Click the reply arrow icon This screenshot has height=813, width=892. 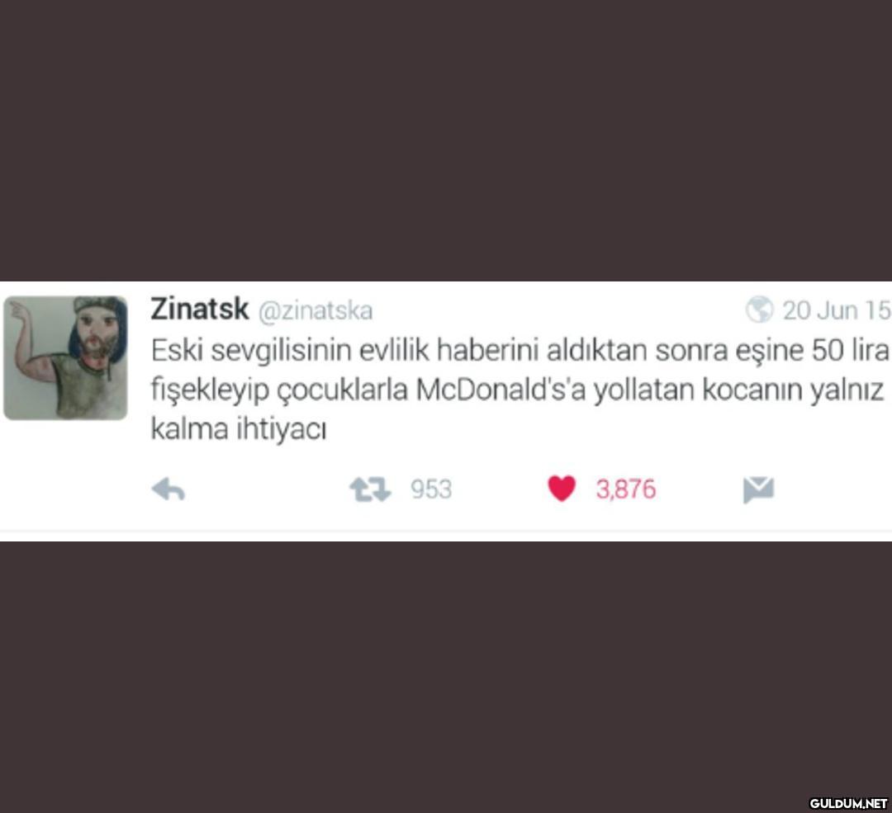click(168, 489)
